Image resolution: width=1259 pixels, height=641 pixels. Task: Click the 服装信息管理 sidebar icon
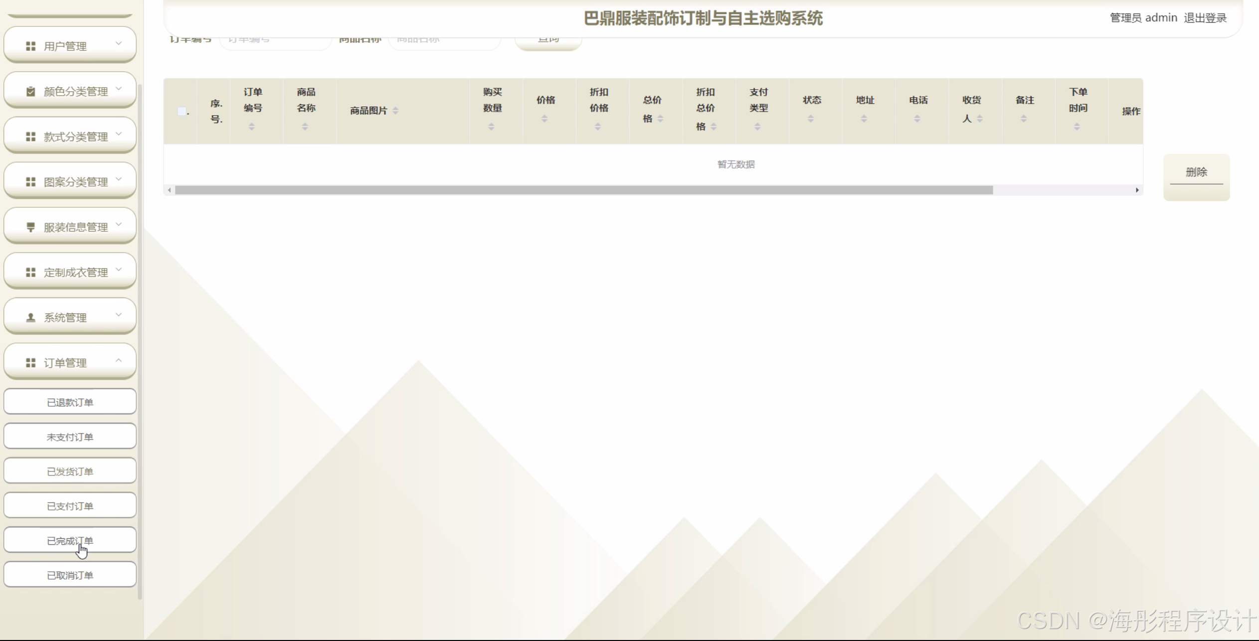30,227
